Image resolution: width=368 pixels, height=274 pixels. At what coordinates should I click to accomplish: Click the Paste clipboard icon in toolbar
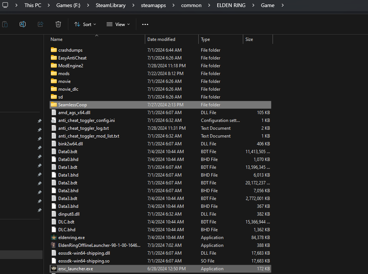(x=5, y=24)
